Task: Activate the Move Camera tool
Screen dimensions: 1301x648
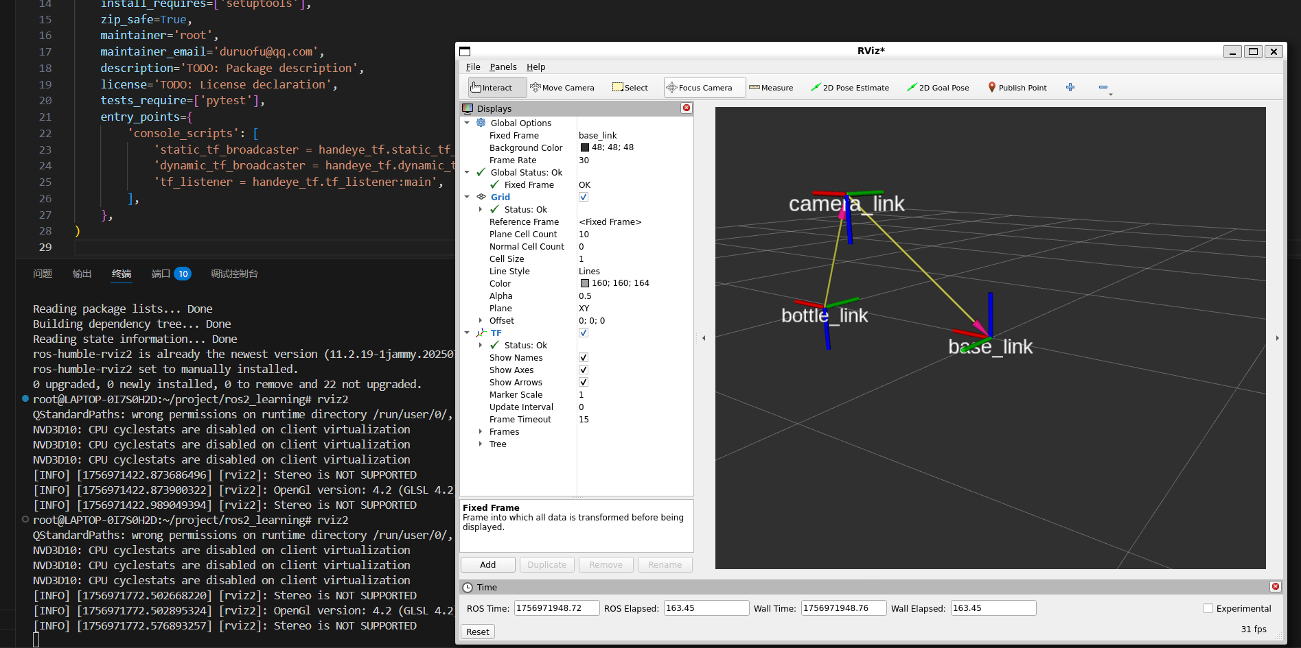Action: click(562, 88)
